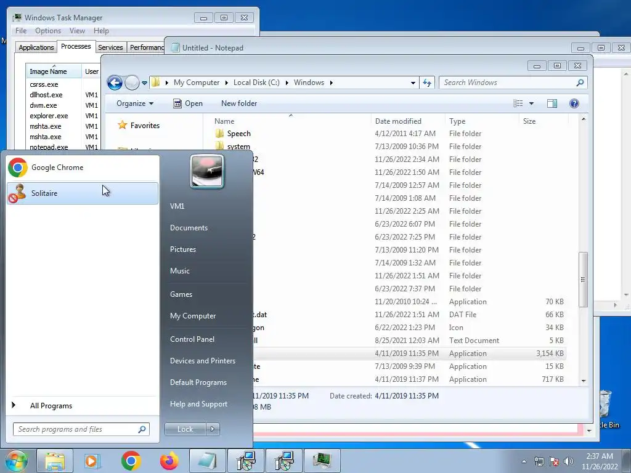The image size is (631, 473).
Task: Open Chrome from the taskbar
Action: point(131,461)
